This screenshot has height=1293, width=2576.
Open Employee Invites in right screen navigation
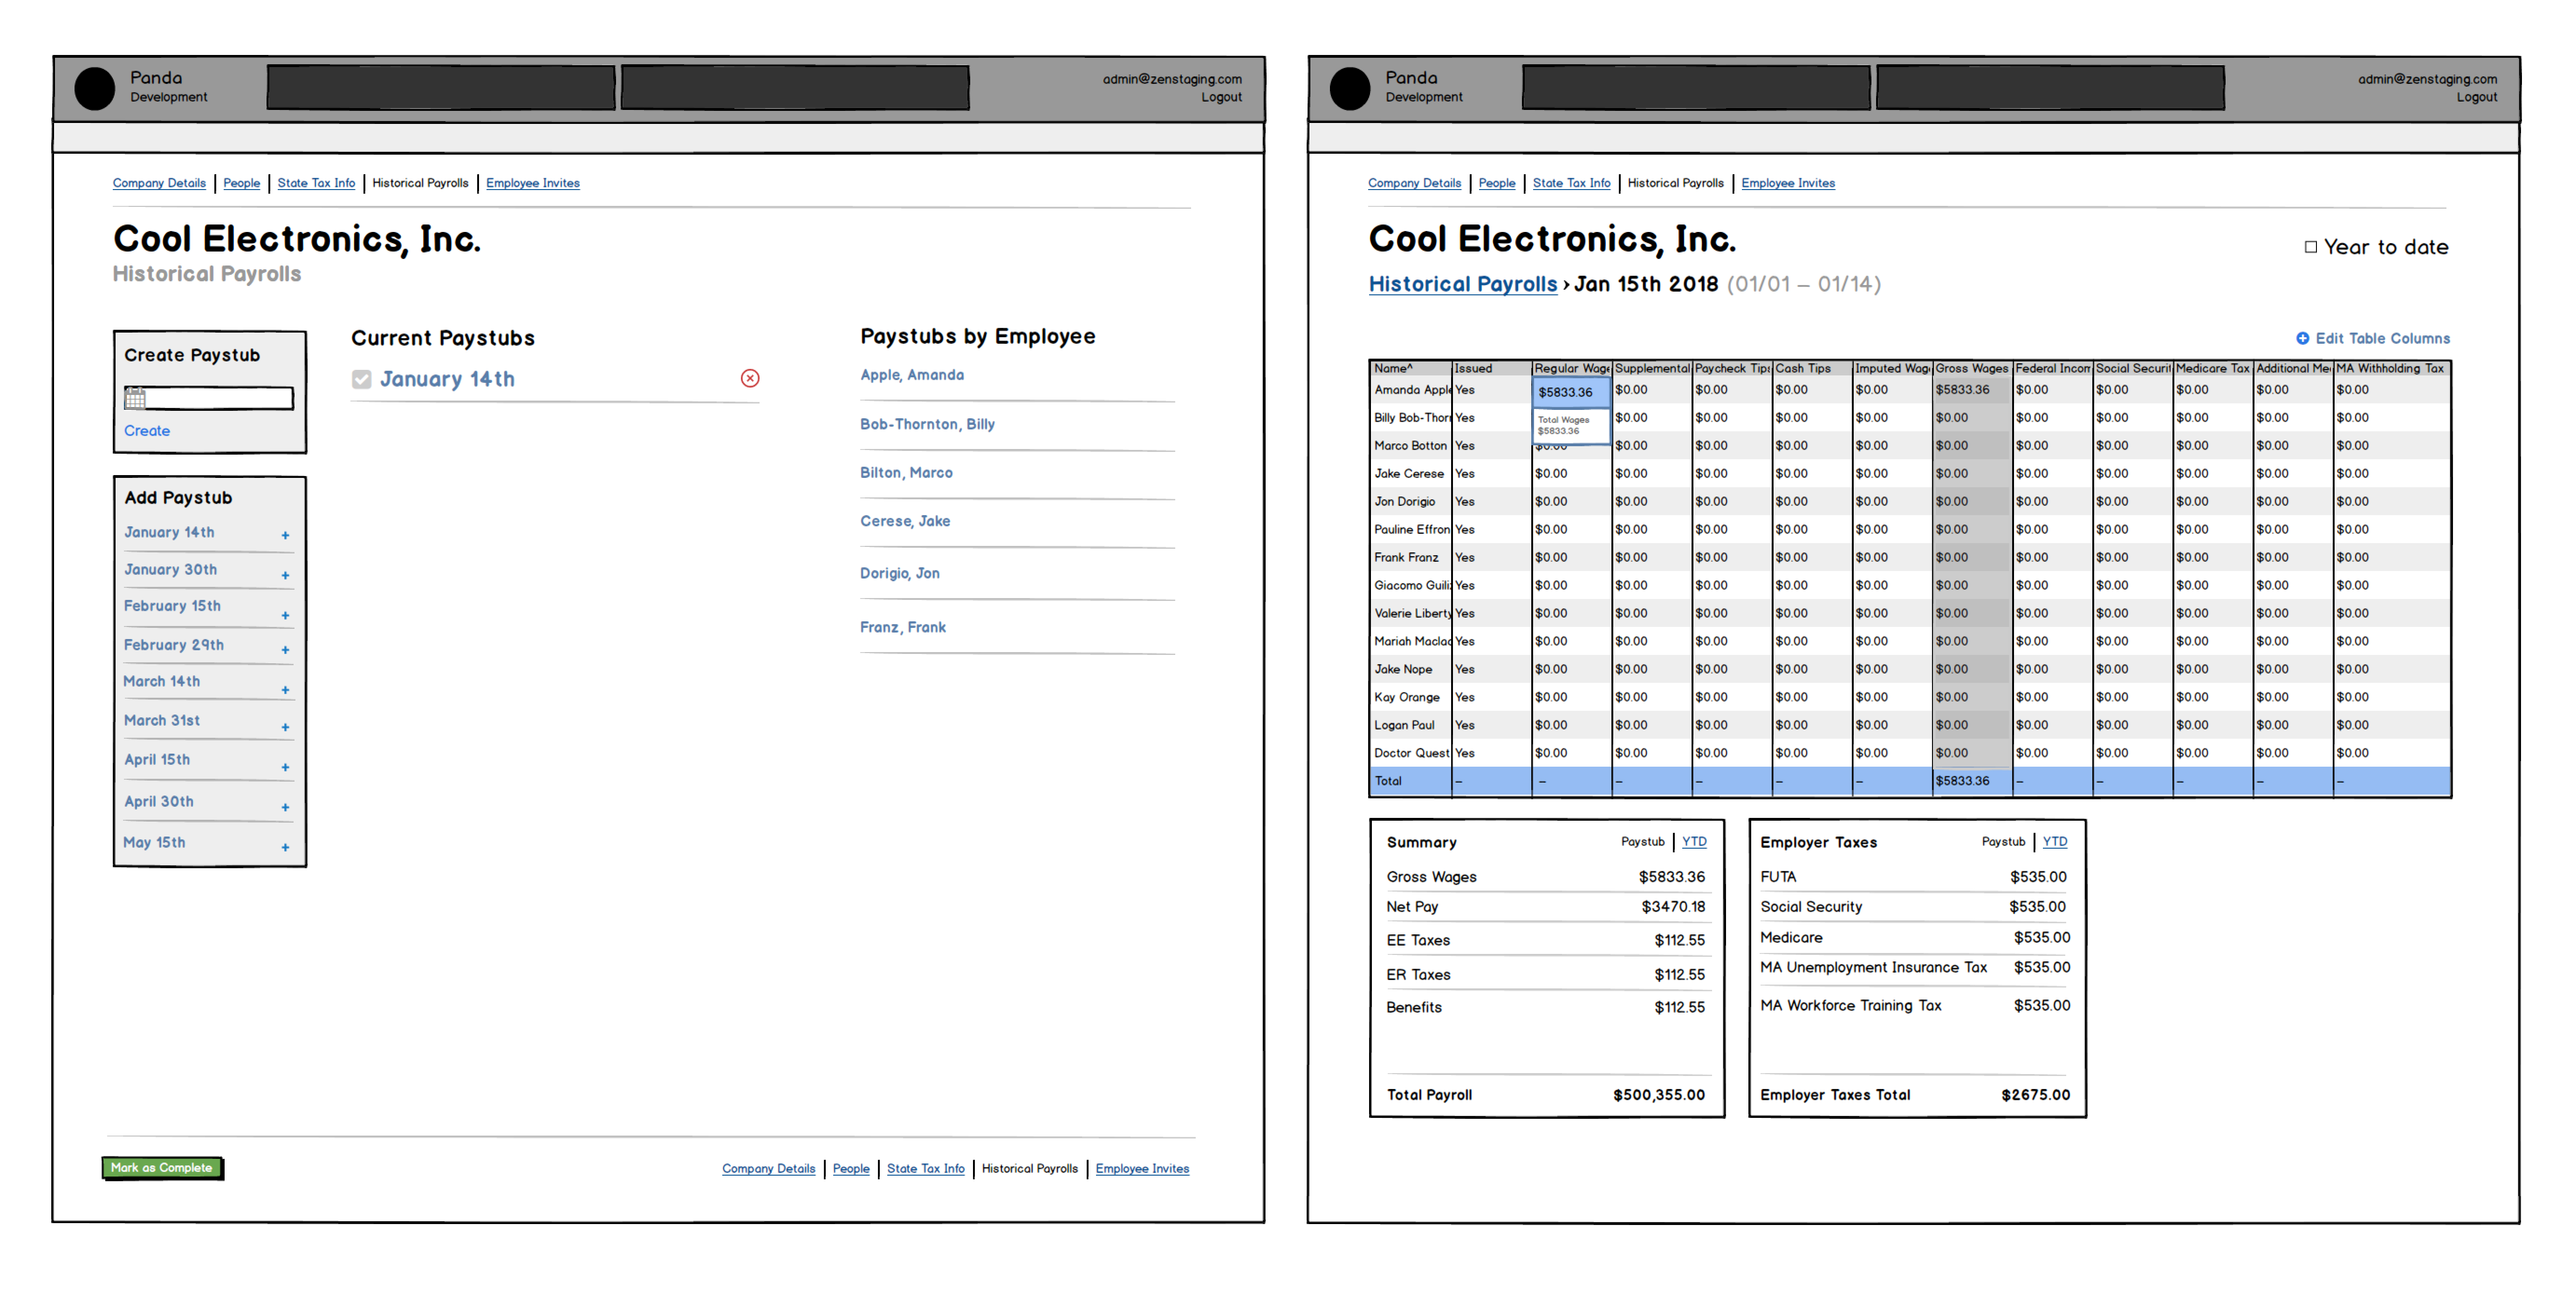(1788, 183)
